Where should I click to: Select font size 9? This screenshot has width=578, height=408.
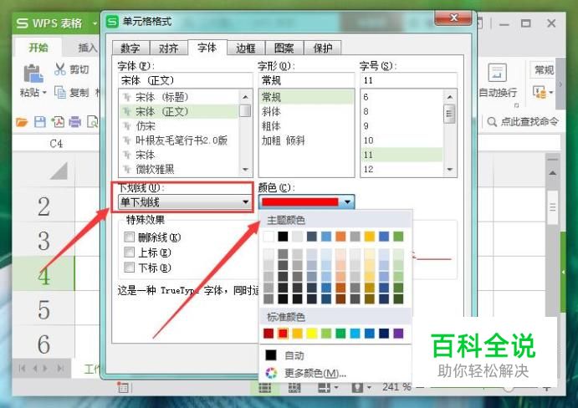coord(402,126)
